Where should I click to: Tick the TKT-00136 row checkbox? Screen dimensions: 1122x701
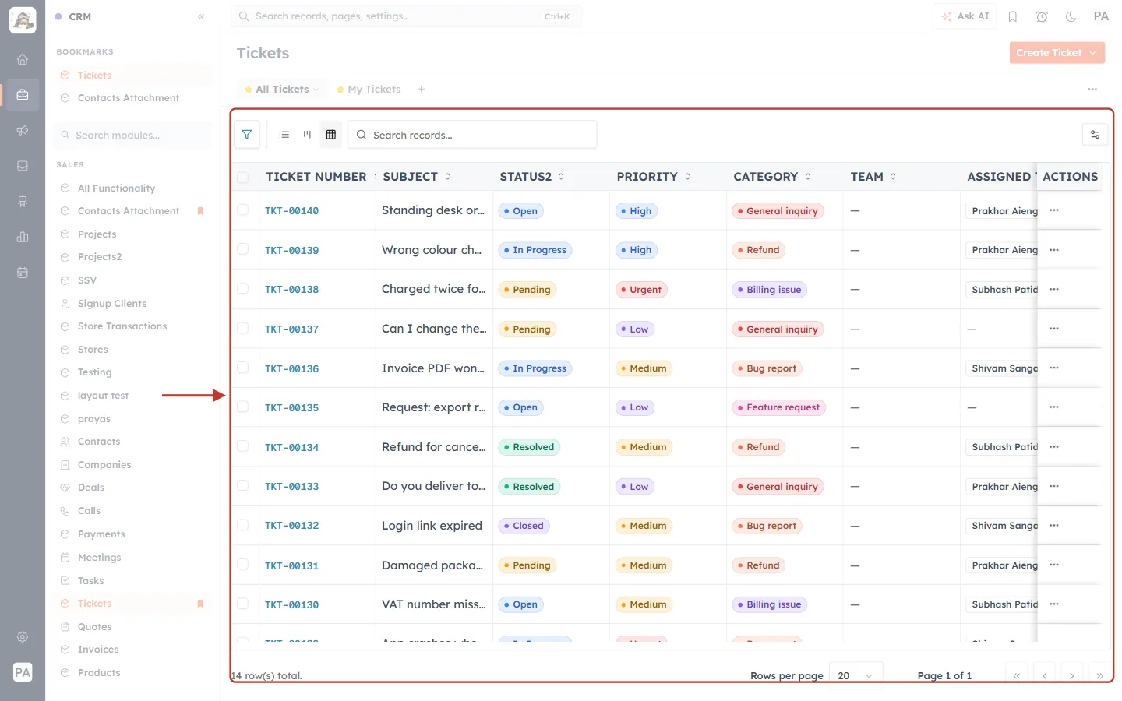pos(243,368)
